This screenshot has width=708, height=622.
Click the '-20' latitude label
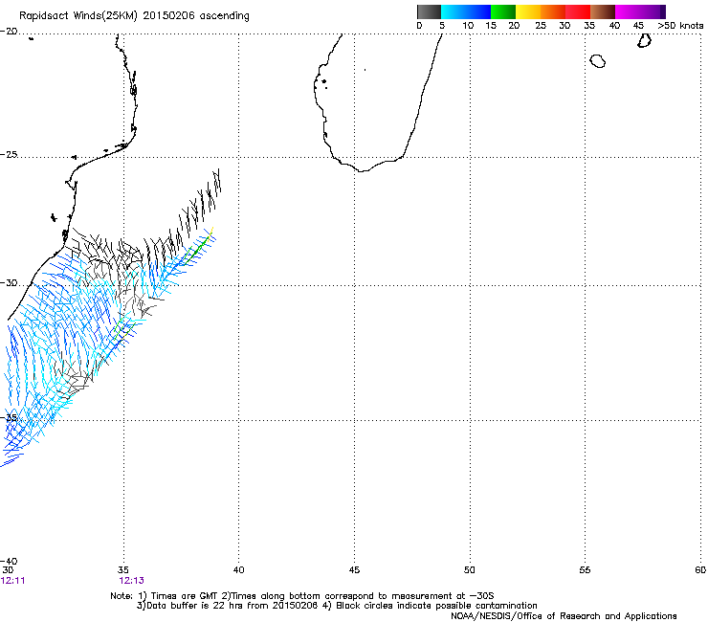[9, 32]
